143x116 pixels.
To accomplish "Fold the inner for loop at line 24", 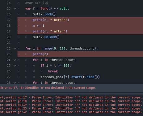I will point(15,60).
